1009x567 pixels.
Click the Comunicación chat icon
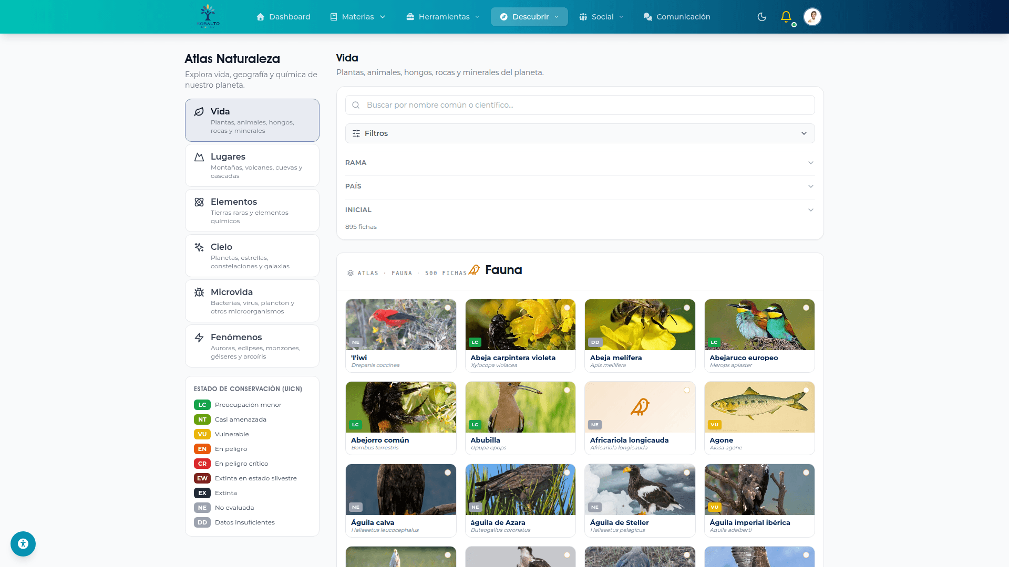[x=647, y=17]
